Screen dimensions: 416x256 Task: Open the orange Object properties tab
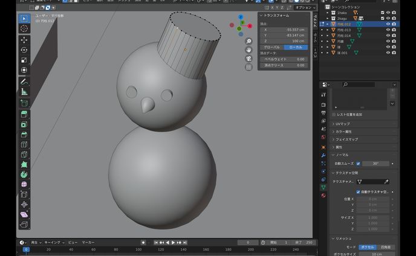pyautogui.click(x=323, y=147)
